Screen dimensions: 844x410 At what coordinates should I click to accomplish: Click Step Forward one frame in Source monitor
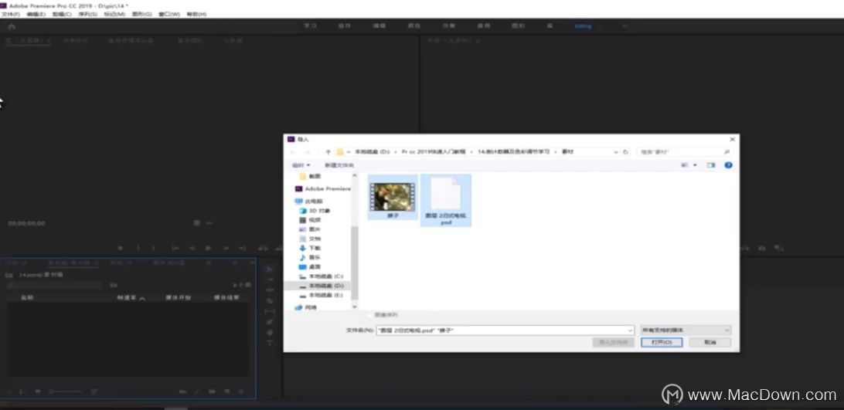click(x=226, y=248)
